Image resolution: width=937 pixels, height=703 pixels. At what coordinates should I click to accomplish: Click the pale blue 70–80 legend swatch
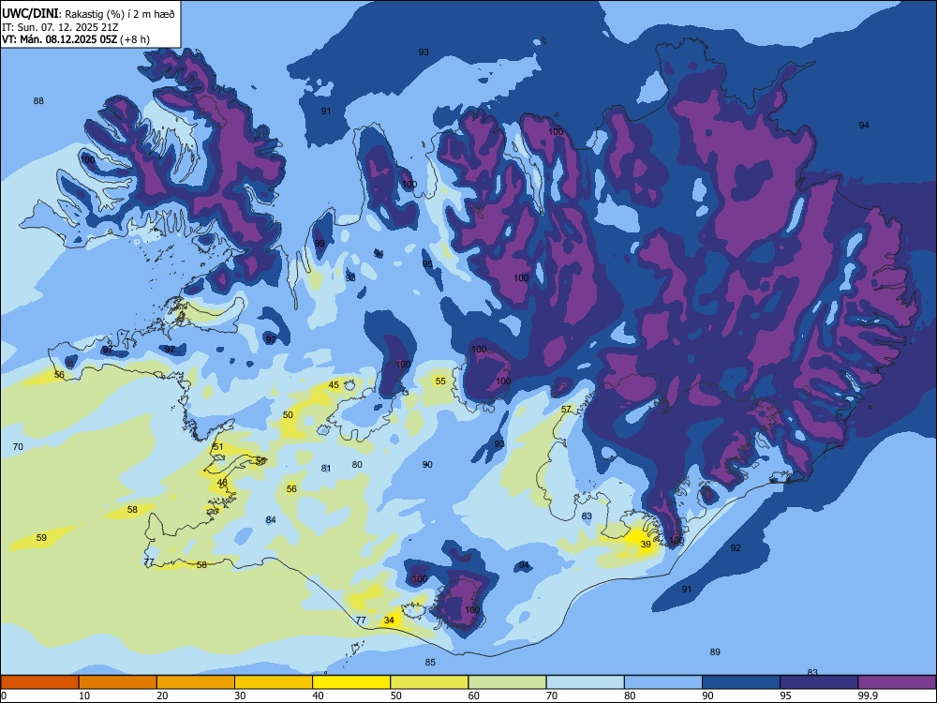[x=585, y=682]
